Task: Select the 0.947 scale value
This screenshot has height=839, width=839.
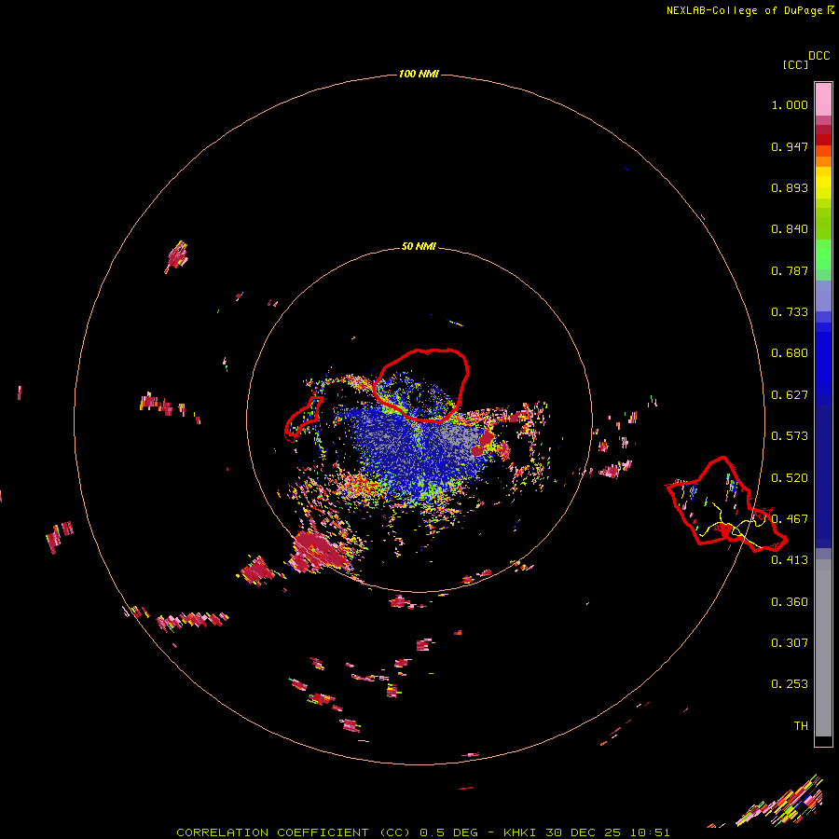Action: pyautogui.click(x=790, y=146)
